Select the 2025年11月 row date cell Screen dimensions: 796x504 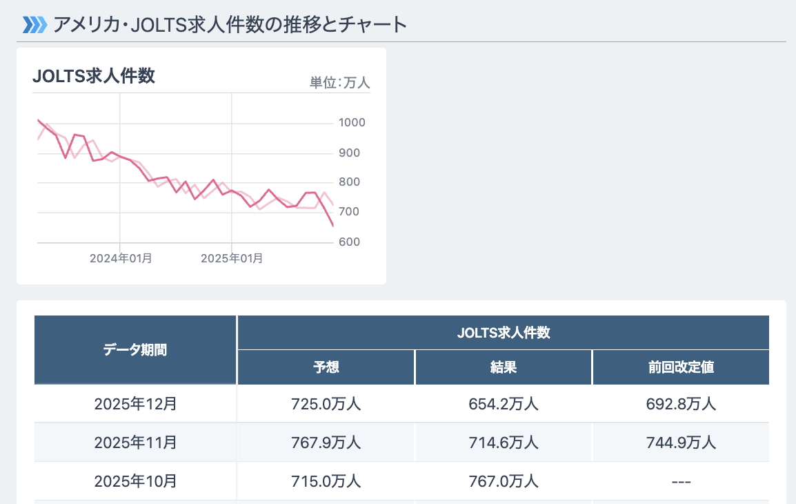pos(135,442)
